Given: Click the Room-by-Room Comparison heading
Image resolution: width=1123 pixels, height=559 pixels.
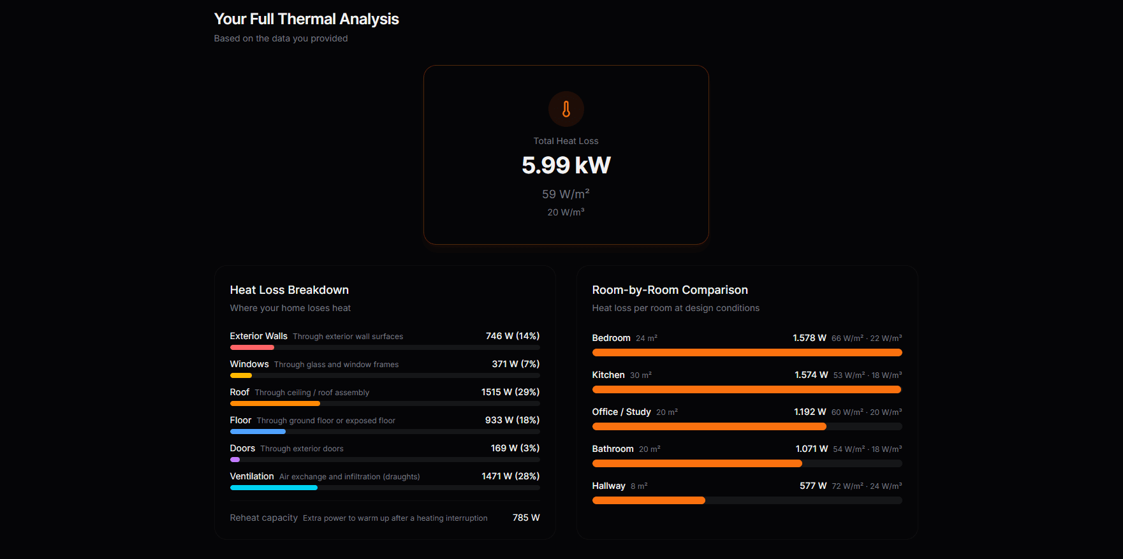Looking at the screenshot, I should (x=670, y=290).
